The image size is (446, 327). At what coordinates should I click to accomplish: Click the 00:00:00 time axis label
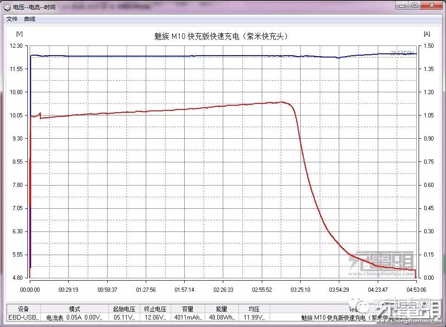(x=30, y=290)
